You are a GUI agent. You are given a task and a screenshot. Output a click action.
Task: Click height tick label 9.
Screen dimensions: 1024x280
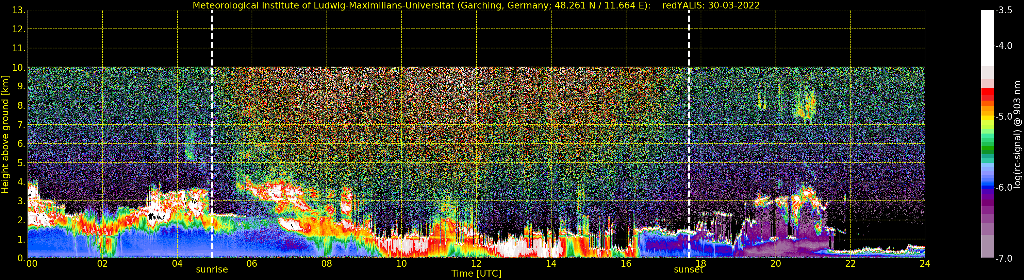[21, 87]
